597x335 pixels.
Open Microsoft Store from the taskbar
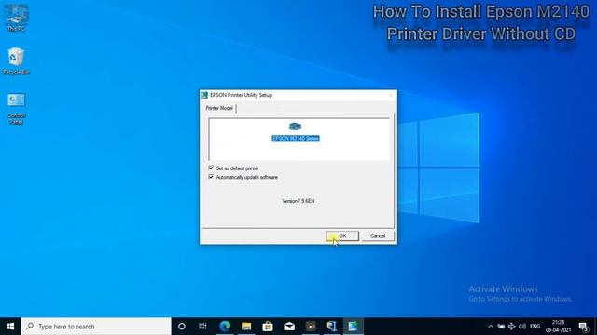pos(268,327)
